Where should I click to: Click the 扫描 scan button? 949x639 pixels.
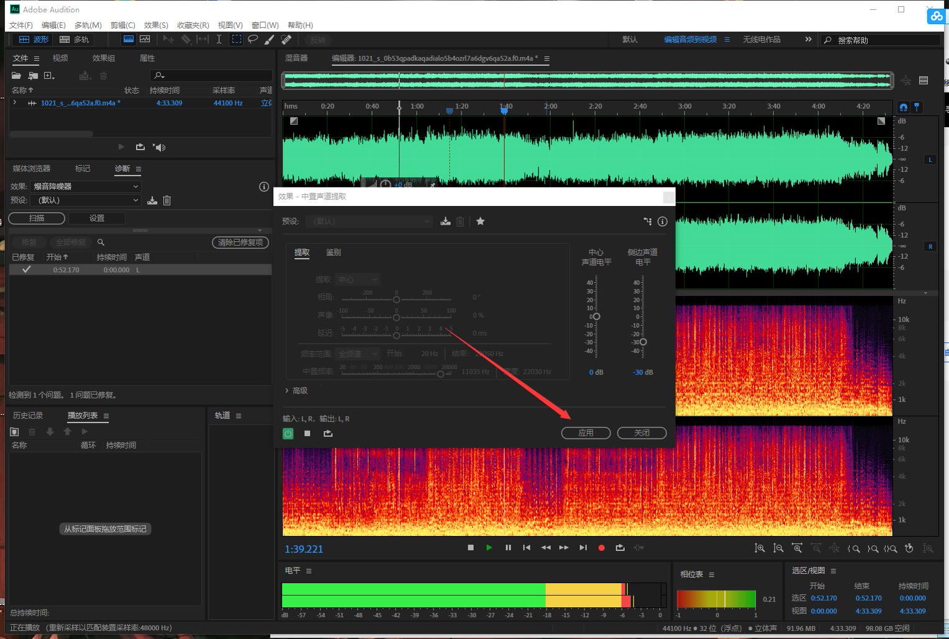(x=37, y=218)
